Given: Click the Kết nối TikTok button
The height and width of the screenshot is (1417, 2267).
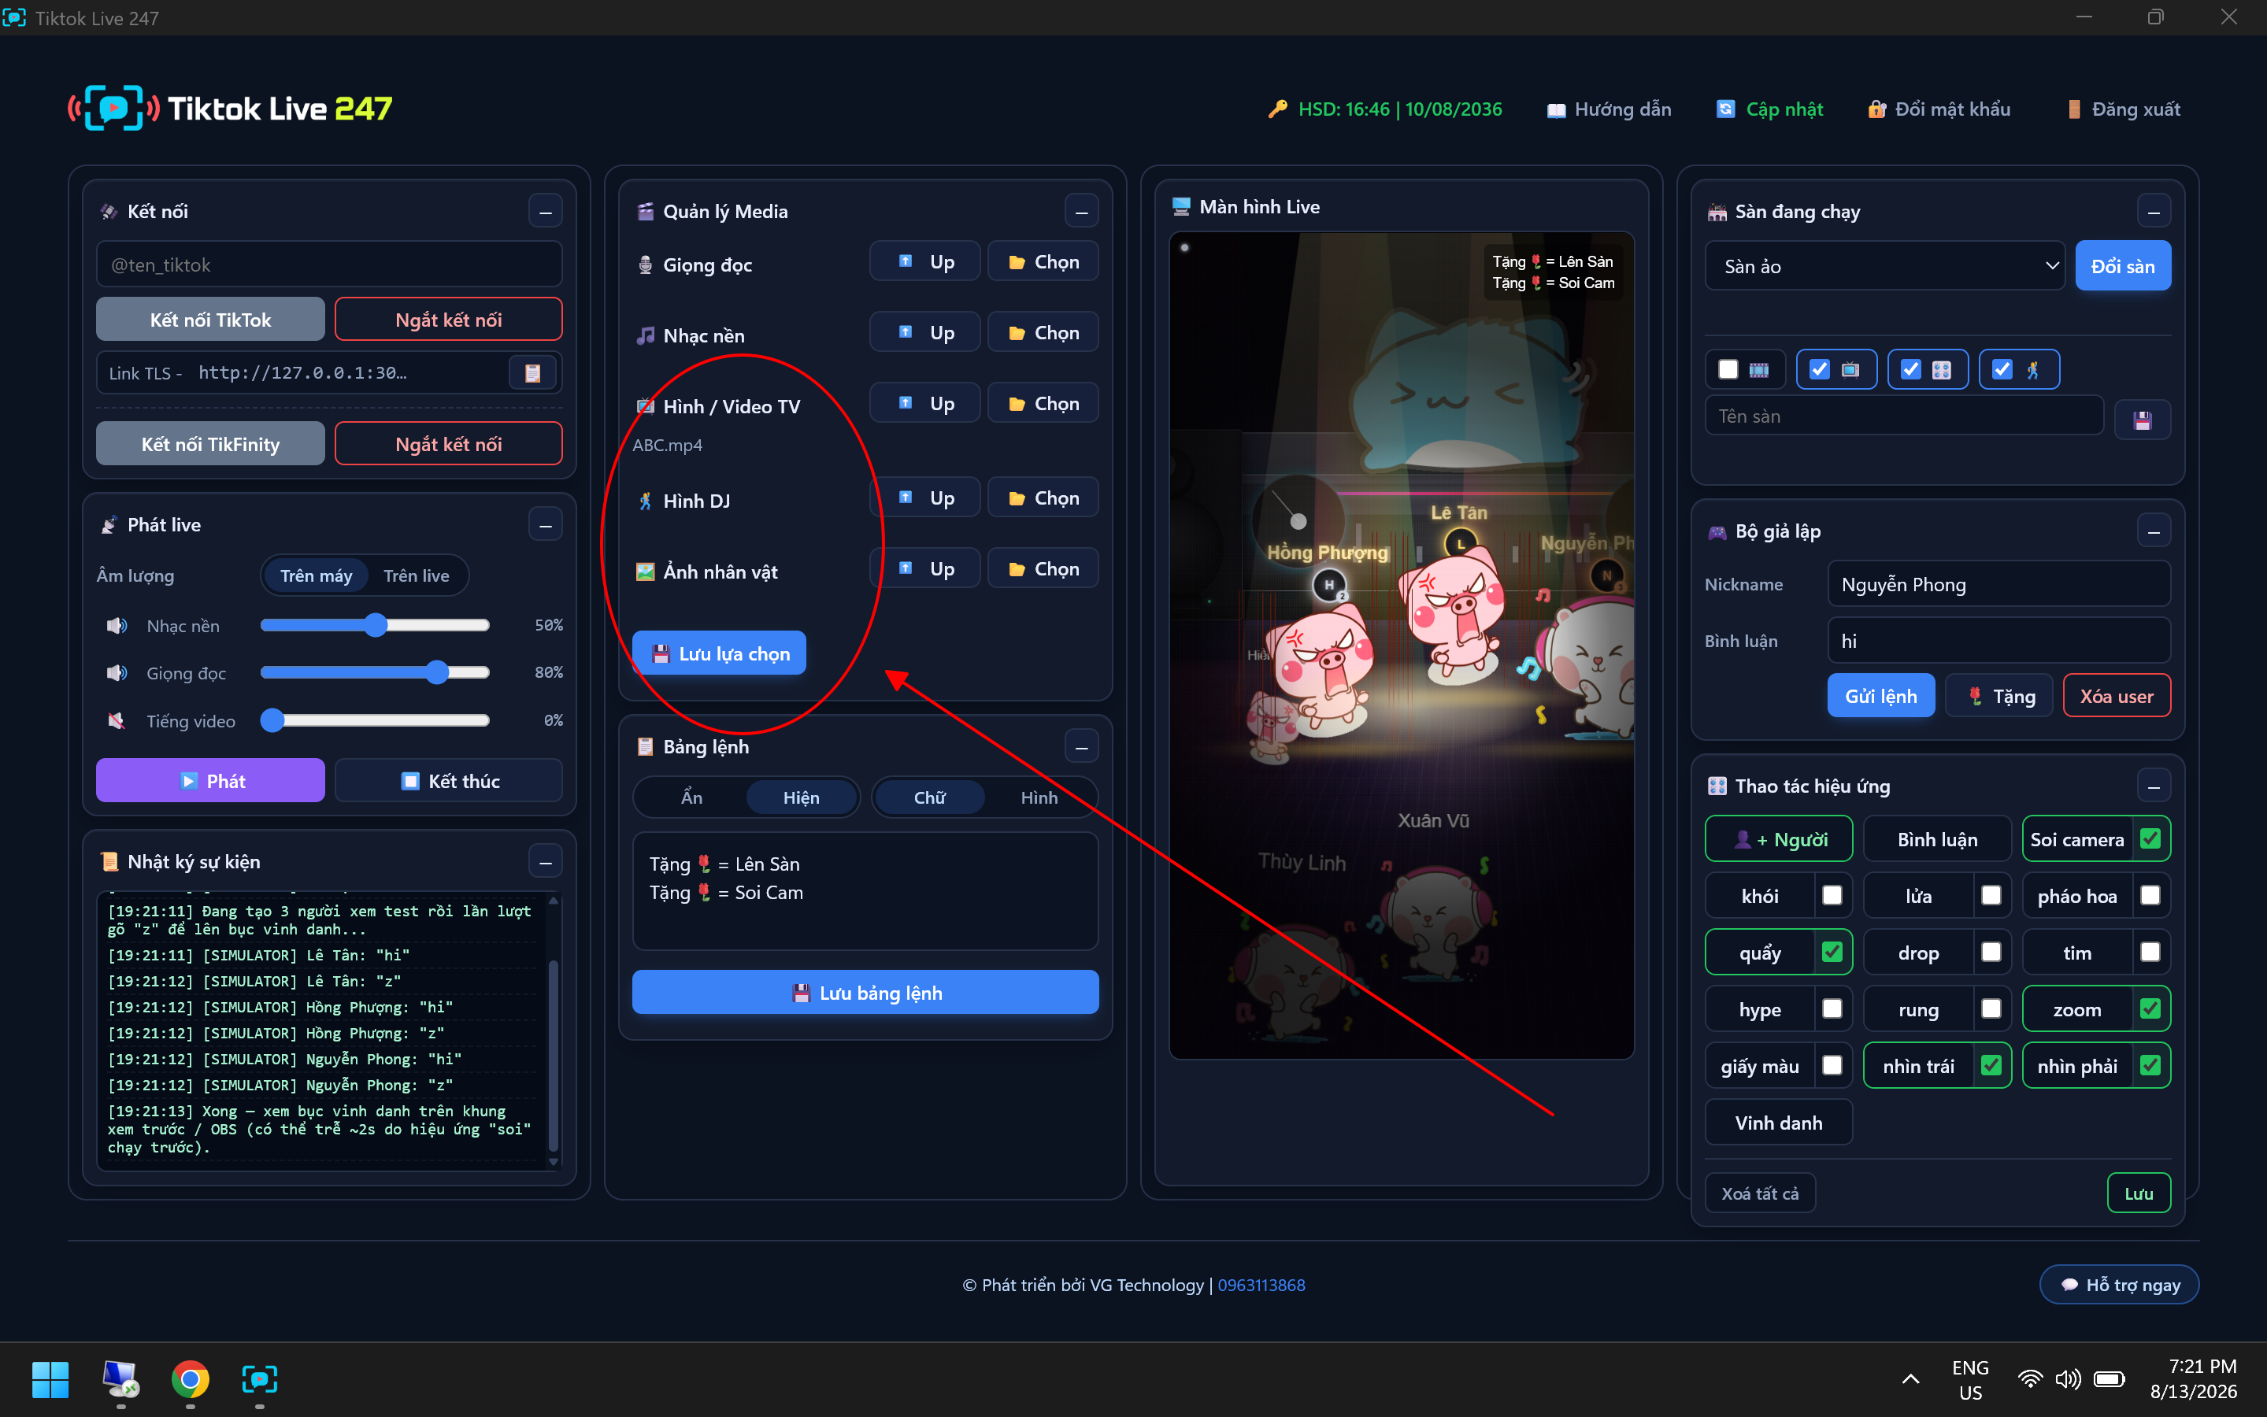Looking at the screenshot, I should click(x=210, y=320).
